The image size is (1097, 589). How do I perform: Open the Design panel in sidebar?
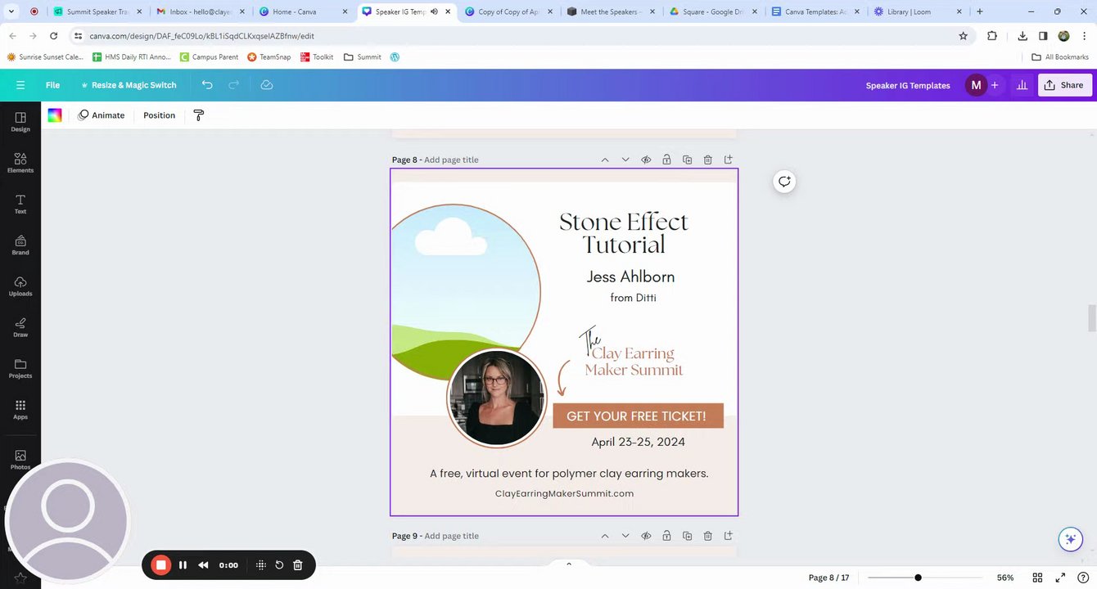coord(20,122)
